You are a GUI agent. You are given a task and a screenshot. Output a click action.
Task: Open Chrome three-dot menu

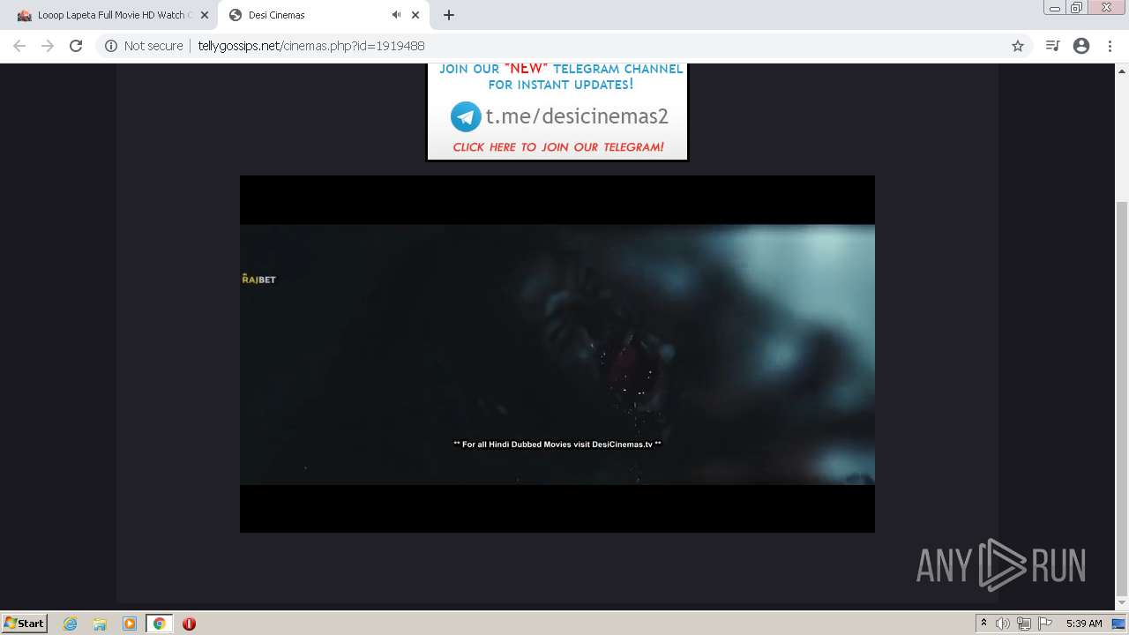pyautogui.click(x=1110, y=46)
